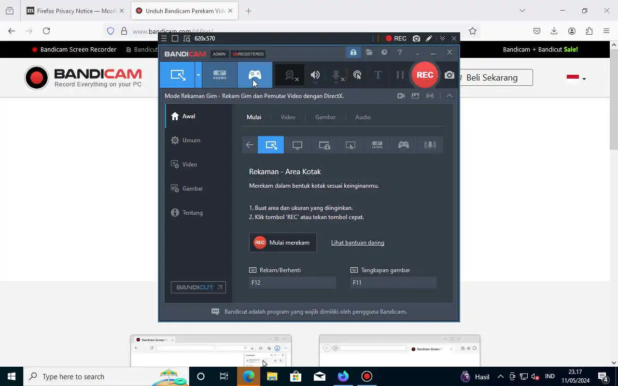
Task: Open the audio broadcast icon in status row
Action: [430, 96]
